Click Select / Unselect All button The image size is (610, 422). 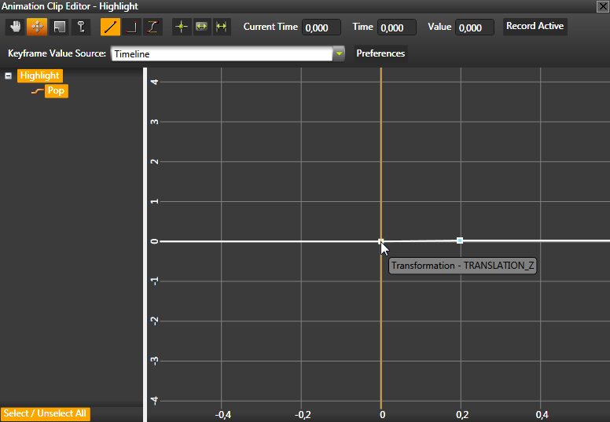46,413
